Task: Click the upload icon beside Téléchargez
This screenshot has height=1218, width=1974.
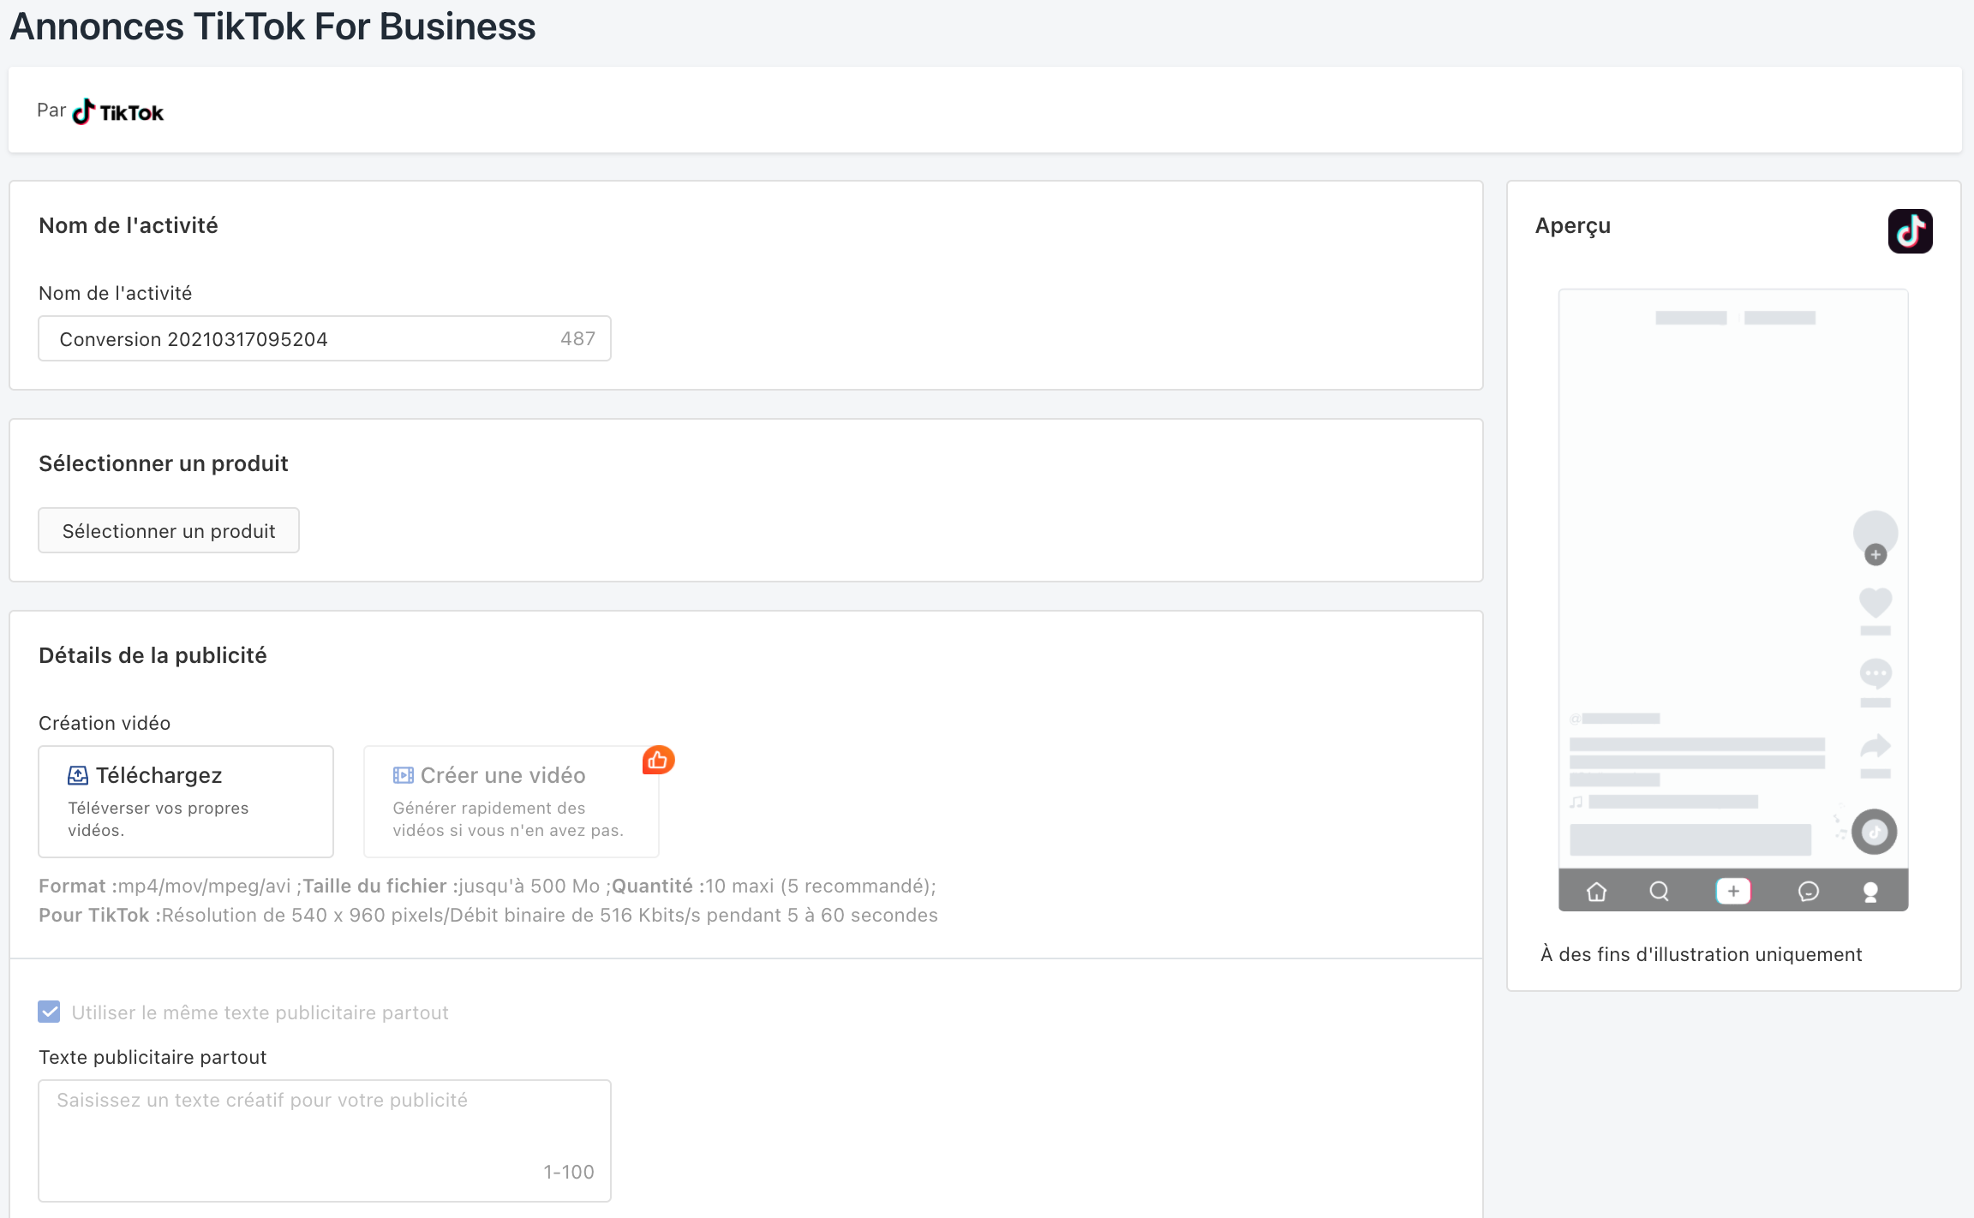Action: point(78,775)
